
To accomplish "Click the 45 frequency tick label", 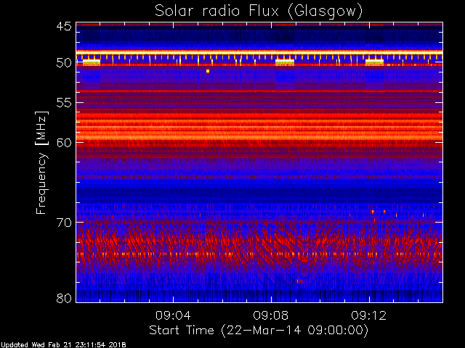I will coord(64,26).
